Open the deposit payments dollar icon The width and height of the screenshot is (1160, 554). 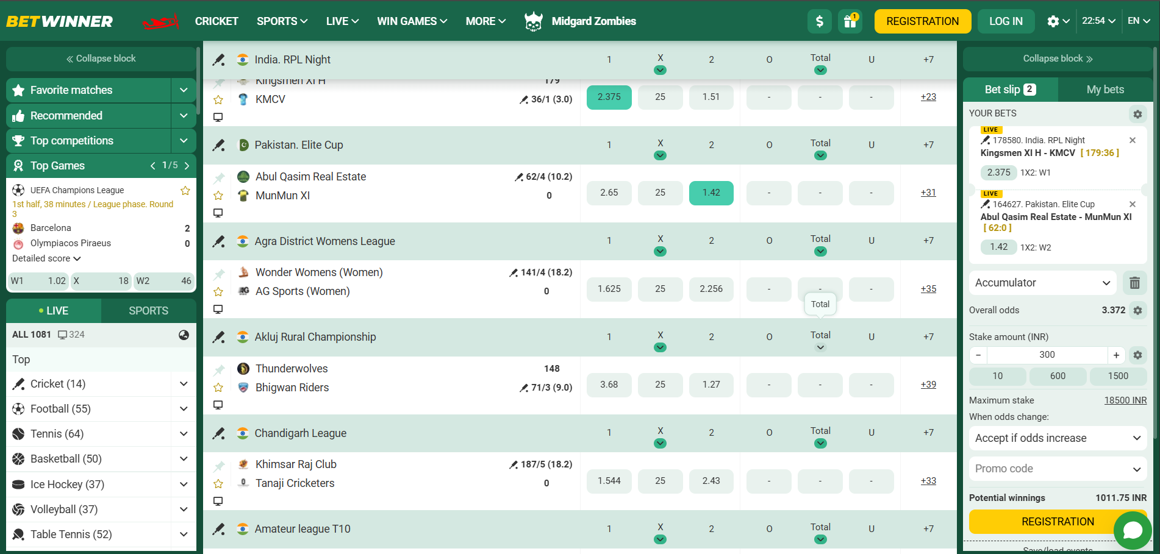click(x=819, y=21)
